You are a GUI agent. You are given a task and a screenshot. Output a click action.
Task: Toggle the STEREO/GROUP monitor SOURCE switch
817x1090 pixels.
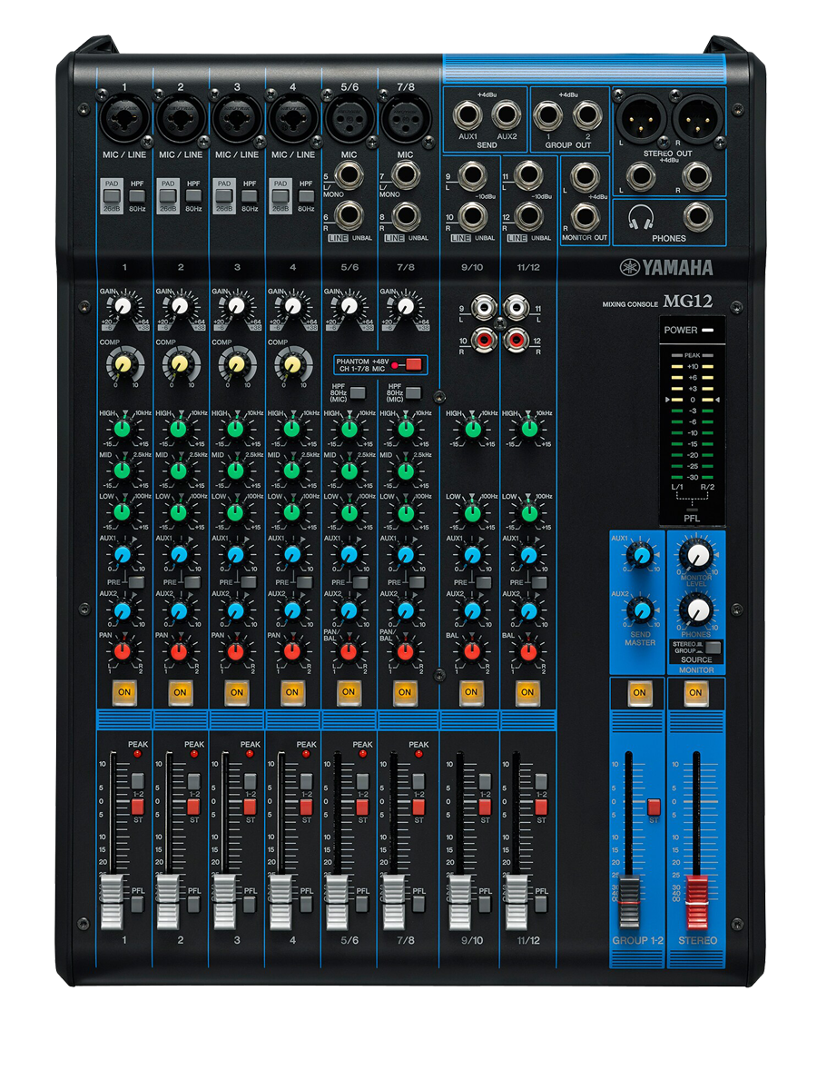click(714, 648)
